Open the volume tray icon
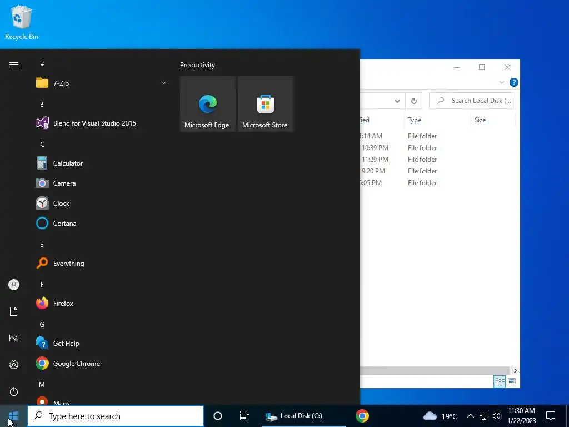The width and height of the screenshot is (569, 427). tap(497, 416)
